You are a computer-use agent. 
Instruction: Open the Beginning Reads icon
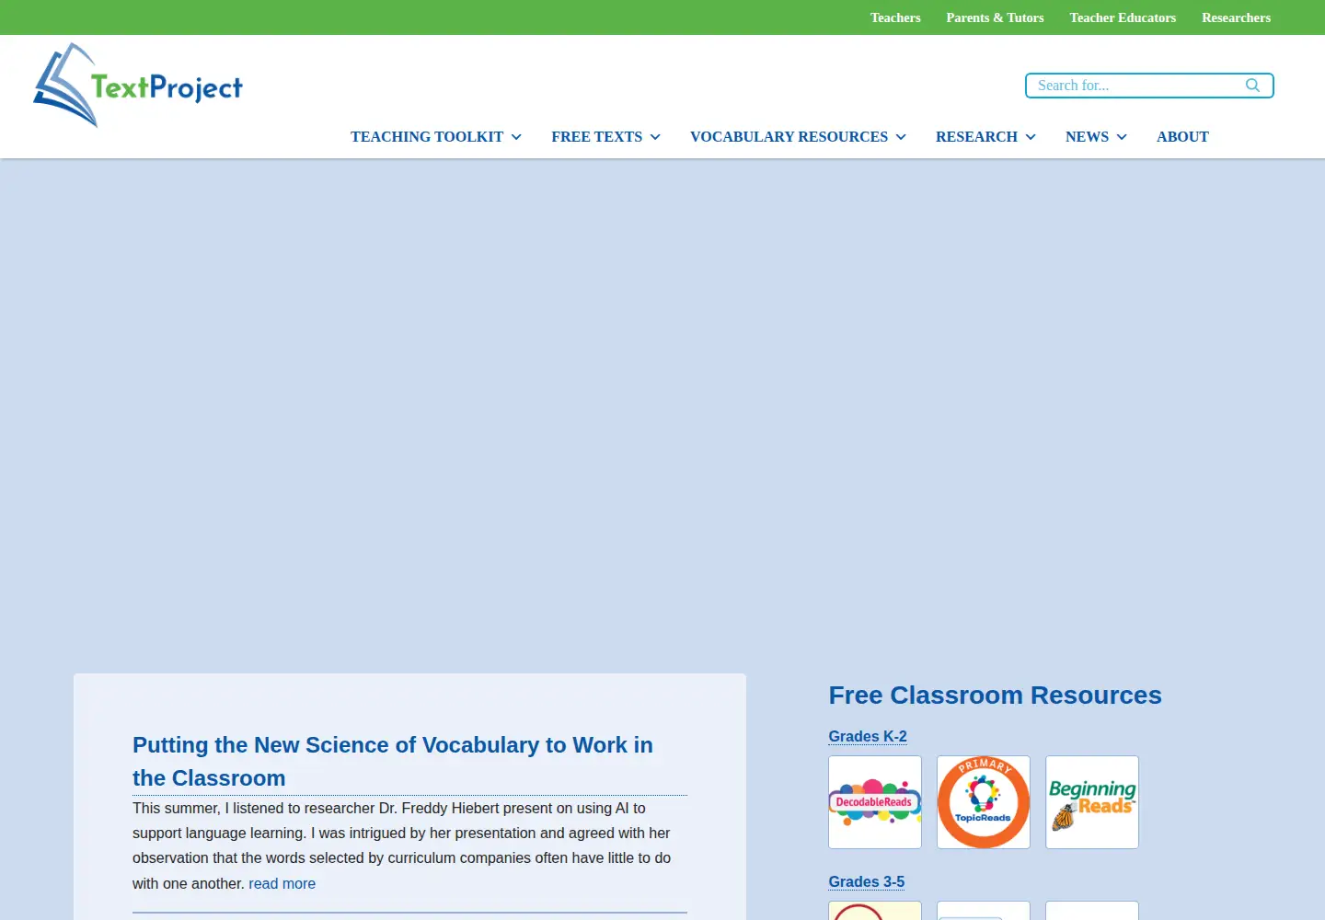tap(1092, 802)
